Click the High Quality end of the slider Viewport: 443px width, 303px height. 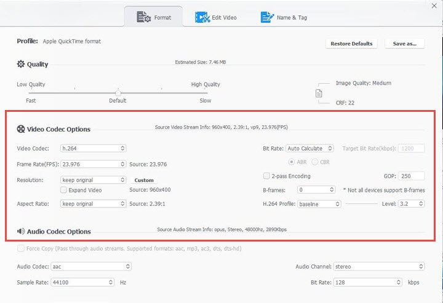[x=206, y=84]
